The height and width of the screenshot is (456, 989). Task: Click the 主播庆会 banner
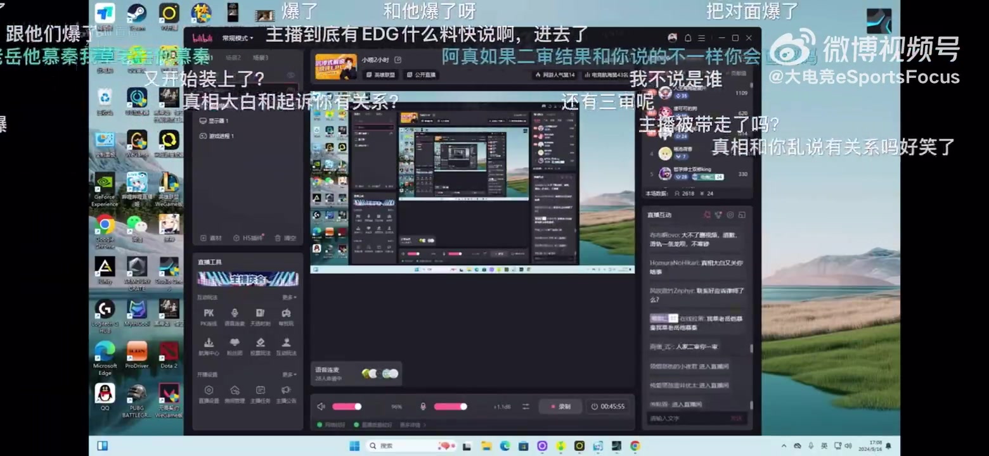click(x=247, y=279)
